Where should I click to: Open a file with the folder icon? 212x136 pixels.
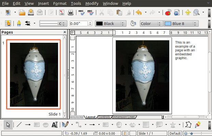click(x=22, y=12)
